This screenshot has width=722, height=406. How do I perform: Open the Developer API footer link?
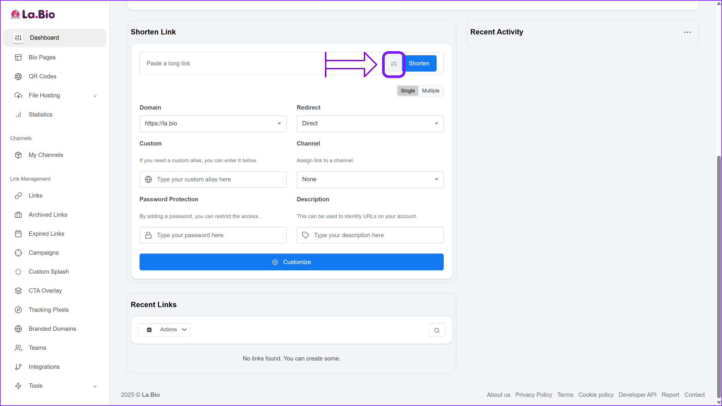[x=637, y=395]
